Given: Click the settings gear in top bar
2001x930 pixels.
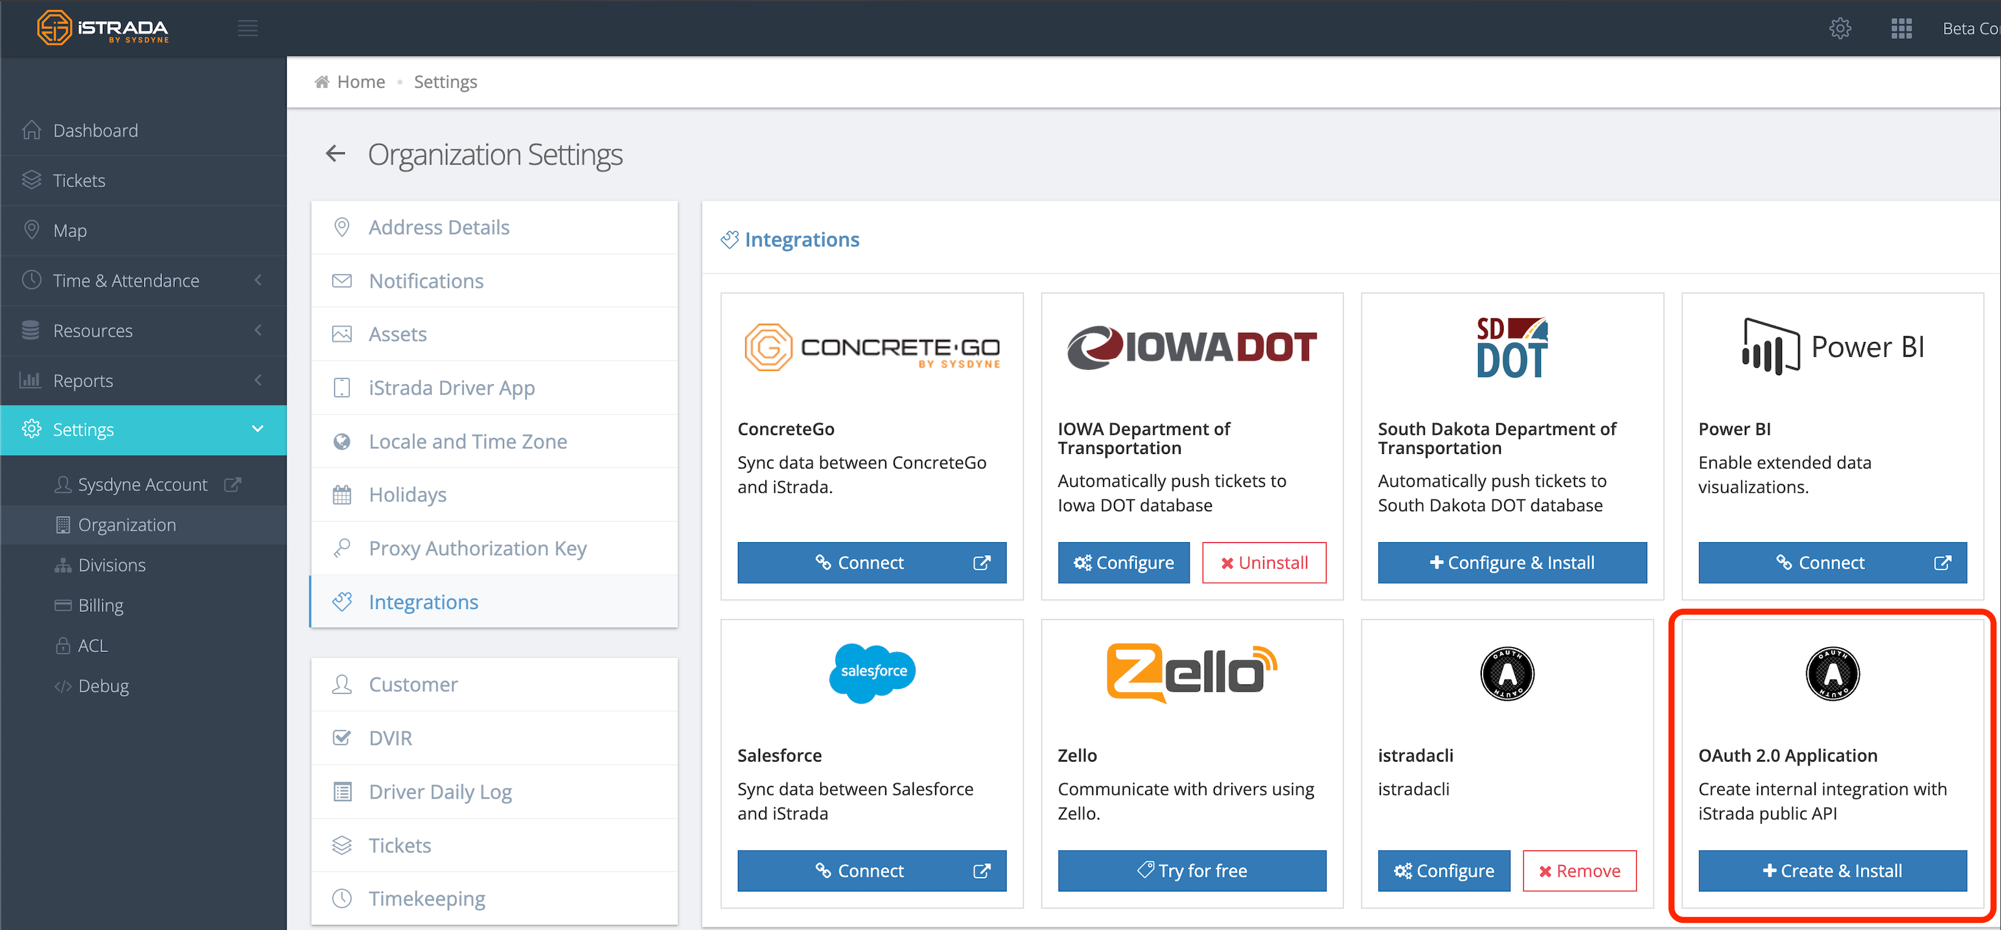Looking at the screenshot, I should tap(1840, 28).
